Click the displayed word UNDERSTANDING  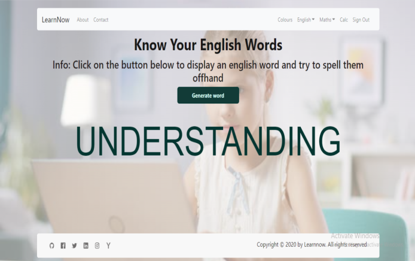(208, 142)
